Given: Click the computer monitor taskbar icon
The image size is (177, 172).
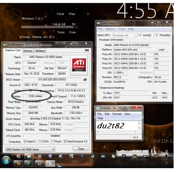Looking at the screenshot, I should 40,164.
